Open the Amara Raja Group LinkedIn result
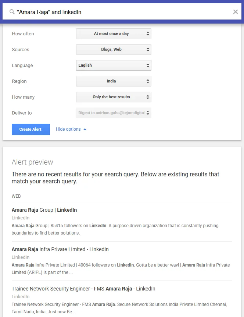The image size is (244, 317). click(x=44, y=209)
